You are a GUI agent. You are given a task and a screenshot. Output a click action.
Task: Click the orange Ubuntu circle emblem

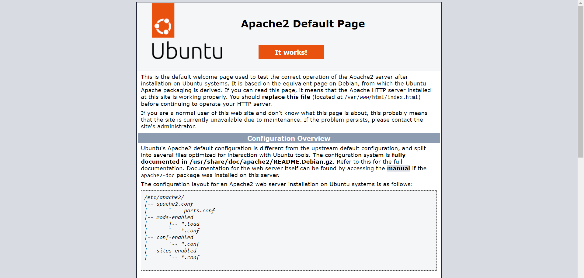pos(163,26)
